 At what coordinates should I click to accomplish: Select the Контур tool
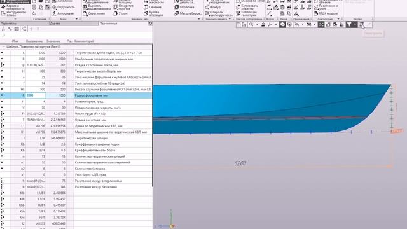point(213,7)
